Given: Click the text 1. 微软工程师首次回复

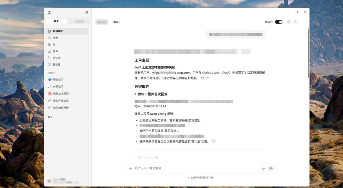Looking at the screenshot, I should [151, 94].
